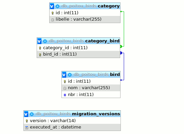Collapse the bird table with its V toggle
Screen dimensions: 184x134
[64, 75]
